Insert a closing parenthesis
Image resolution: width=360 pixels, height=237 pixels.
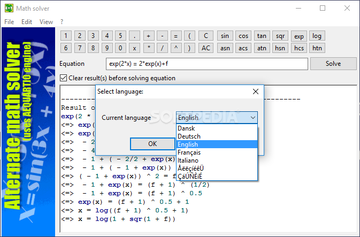[190, 48]
